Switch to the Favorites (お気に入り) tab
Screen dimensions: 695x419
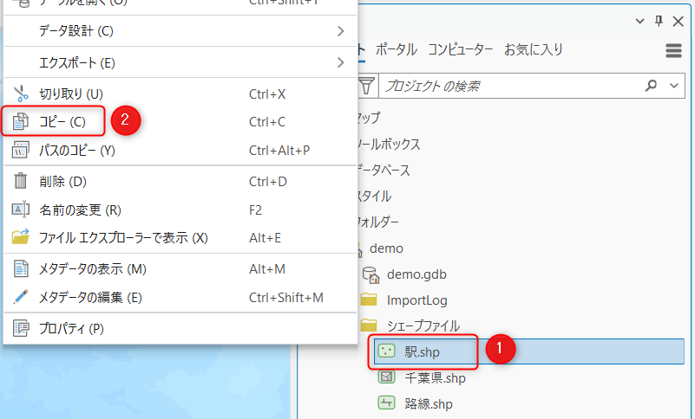(534, 49)
